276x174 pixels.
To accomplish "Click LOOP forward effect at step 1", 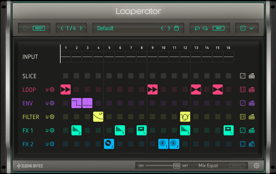I will 66,90.
